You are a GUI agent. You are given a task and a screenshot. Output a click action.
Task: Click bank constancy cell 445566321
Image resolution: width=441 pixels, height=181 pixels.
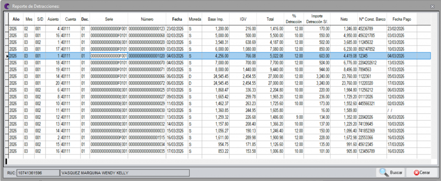tap(373, 104)
